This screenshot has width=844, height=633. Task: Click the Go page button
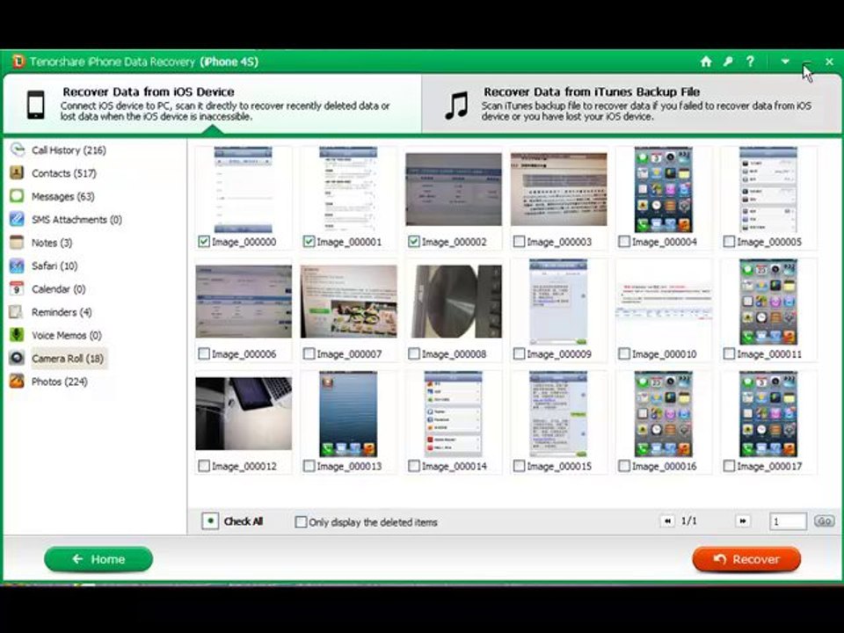click(x=824, y=521)
